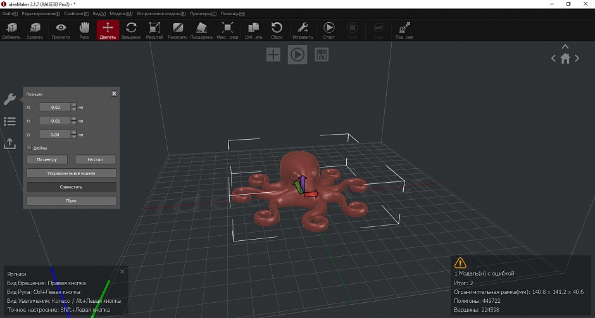The width and height of the screenshot is (595, 318).
Task: Open the model list sidebar icon
Action: [x=9, y=121]
